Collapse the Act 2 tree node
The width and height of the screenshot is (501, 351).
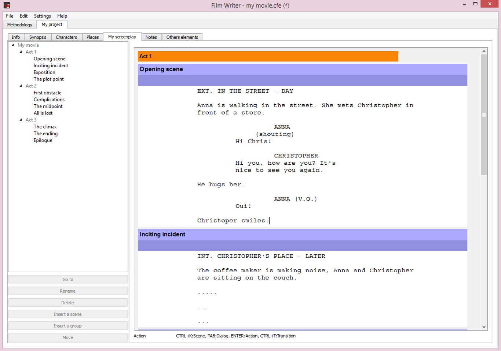click(x=21, y=86)
